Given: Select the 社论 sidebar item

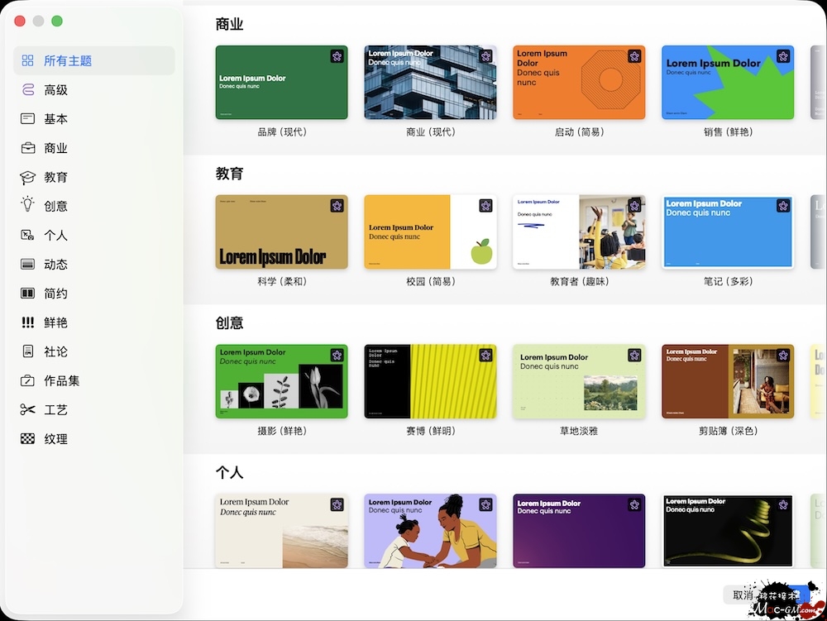Looking at the screenshot, I should pyautogui.click(x=55, y=351).
